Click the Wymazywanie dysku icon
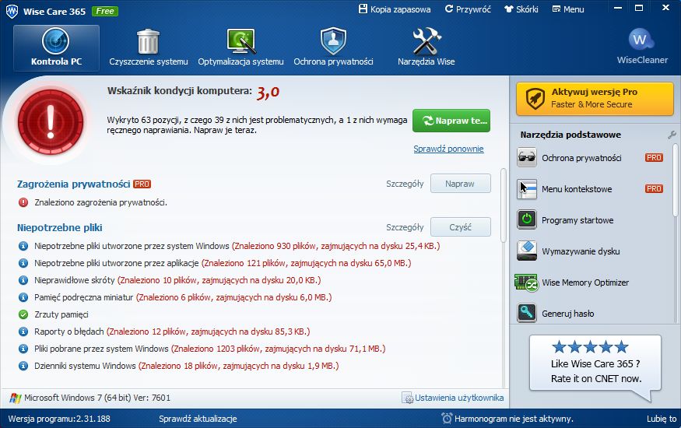 526,251
